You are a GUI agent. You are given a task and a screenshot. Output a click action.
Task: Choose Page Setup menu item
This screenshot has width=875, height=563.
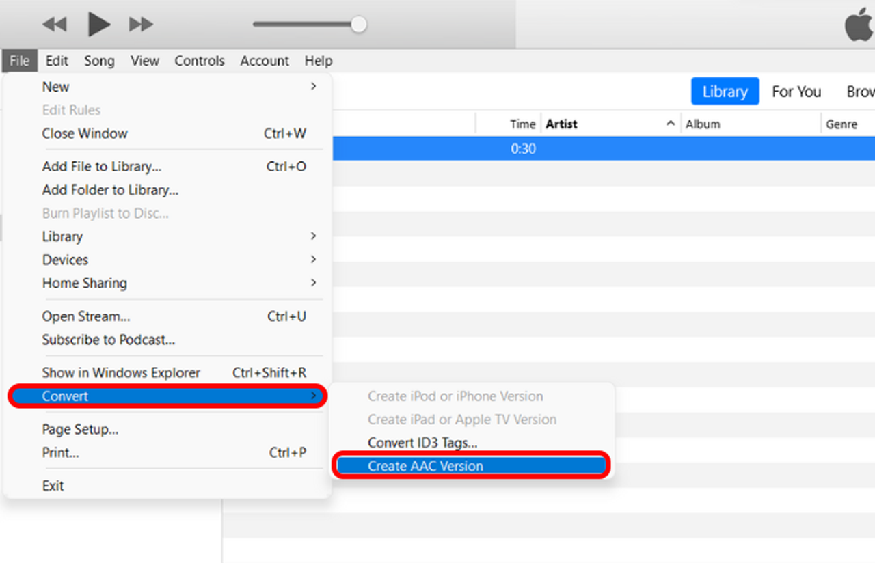coord(167,430)
